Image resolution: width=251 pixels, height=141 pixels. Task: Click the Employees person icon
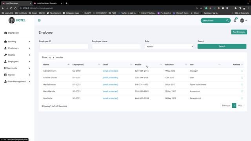point(5,61)
